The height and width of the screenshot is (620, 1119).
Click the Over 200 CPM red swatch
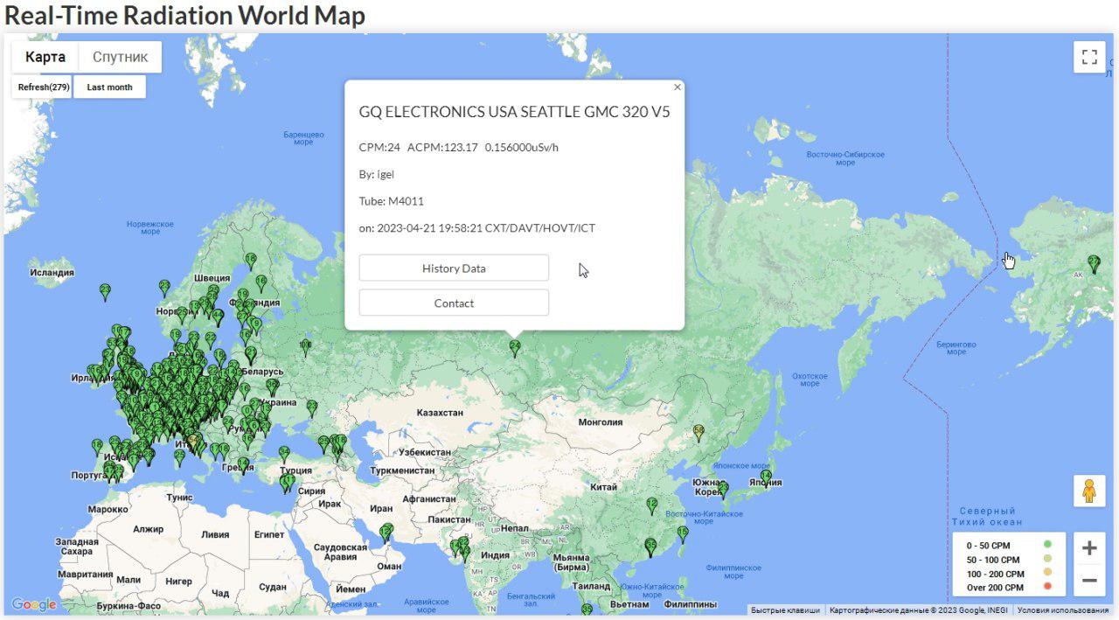pyautogui.click(x=1047, y=587)
